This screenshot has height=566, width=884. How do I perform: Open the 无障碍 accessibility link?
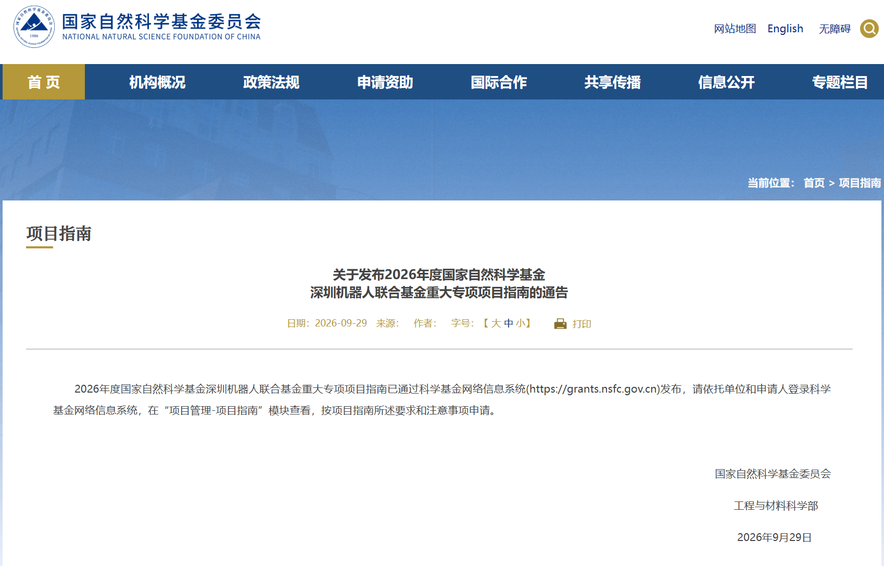[835, 29]
